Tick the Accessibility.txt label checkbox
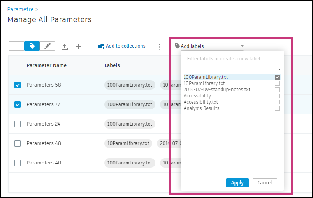This screenshot has height=198, width=313. pyautogui.click(x=277, y=102)
